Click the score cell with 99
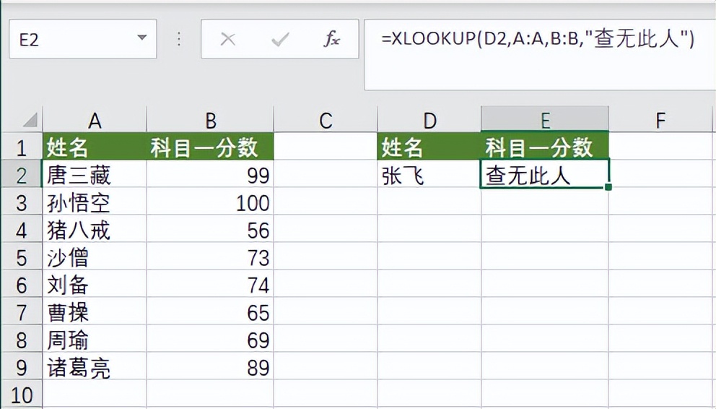This screenshot has height=409, width=716. pyautogui.click(x=210, y=174)
